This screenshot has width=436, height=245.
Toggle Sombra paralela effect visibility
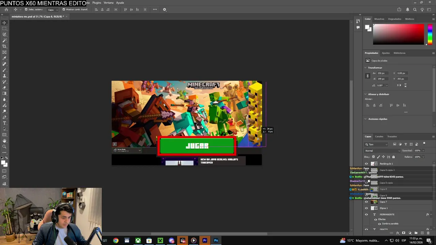379,224
